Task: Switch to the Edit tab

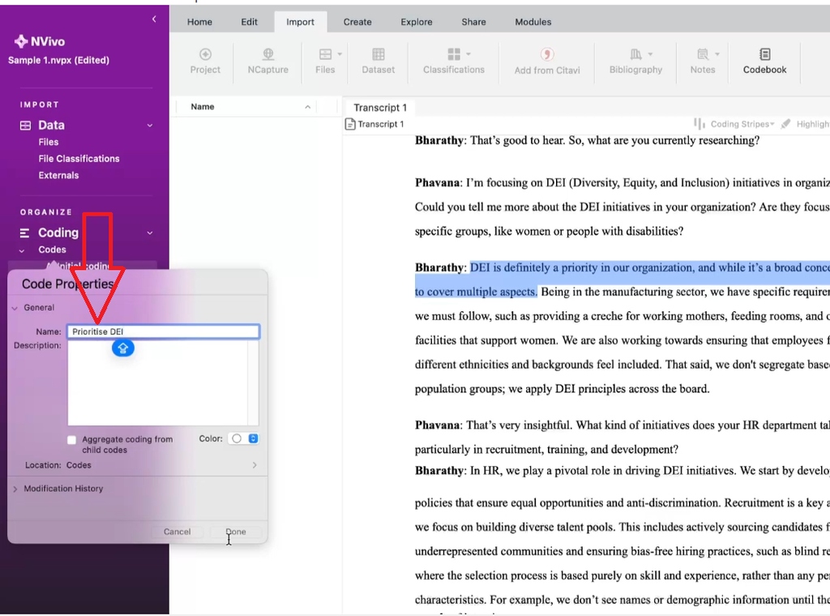Action: click(249, 22)
